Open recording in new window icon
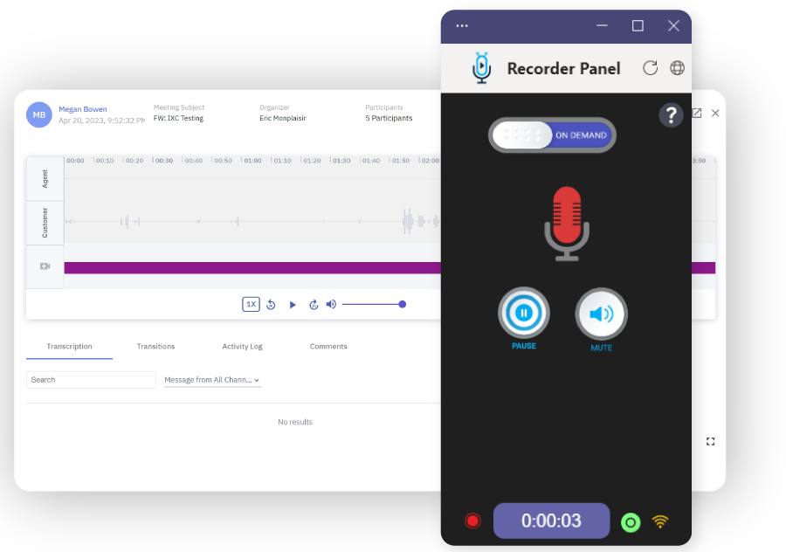This screenshot has height=552, width=786. (697, 114)
